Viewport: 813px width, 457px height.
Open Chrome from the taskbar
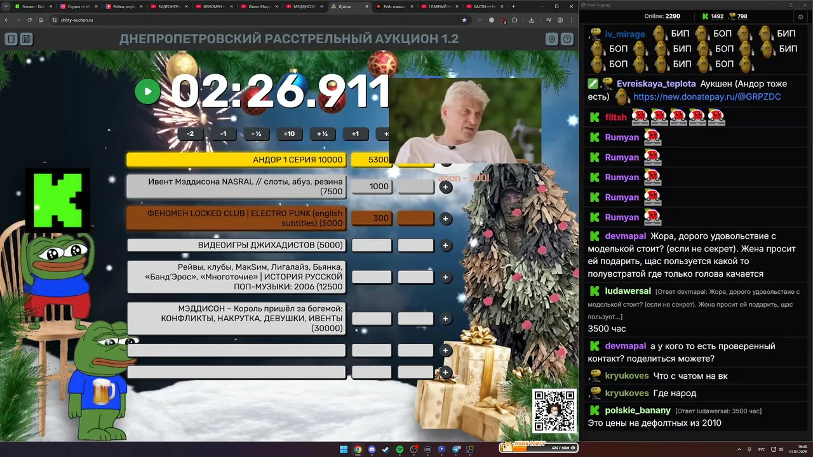(358, 449)
